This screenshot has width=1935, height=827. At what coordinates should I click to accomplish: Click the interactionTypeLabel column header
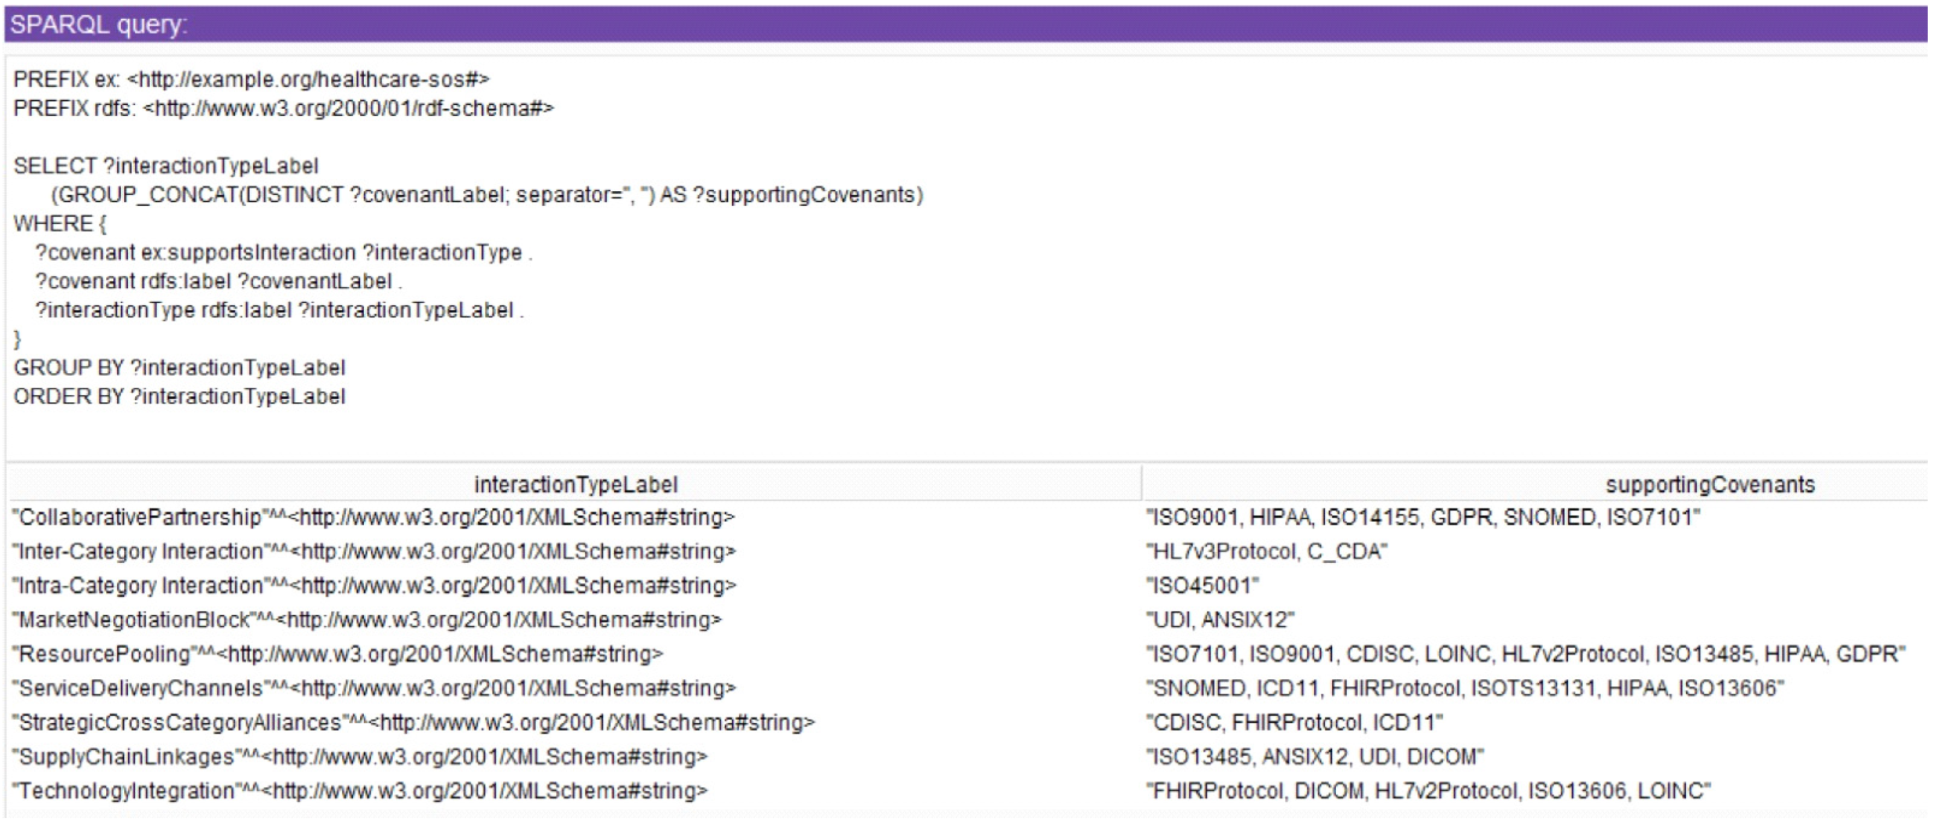(576, 484)
